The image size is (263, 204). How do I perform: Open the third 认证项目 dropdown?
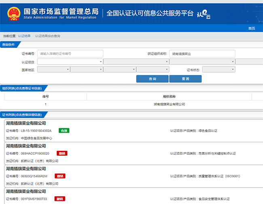pyautogui.click(x=202, y=62)
